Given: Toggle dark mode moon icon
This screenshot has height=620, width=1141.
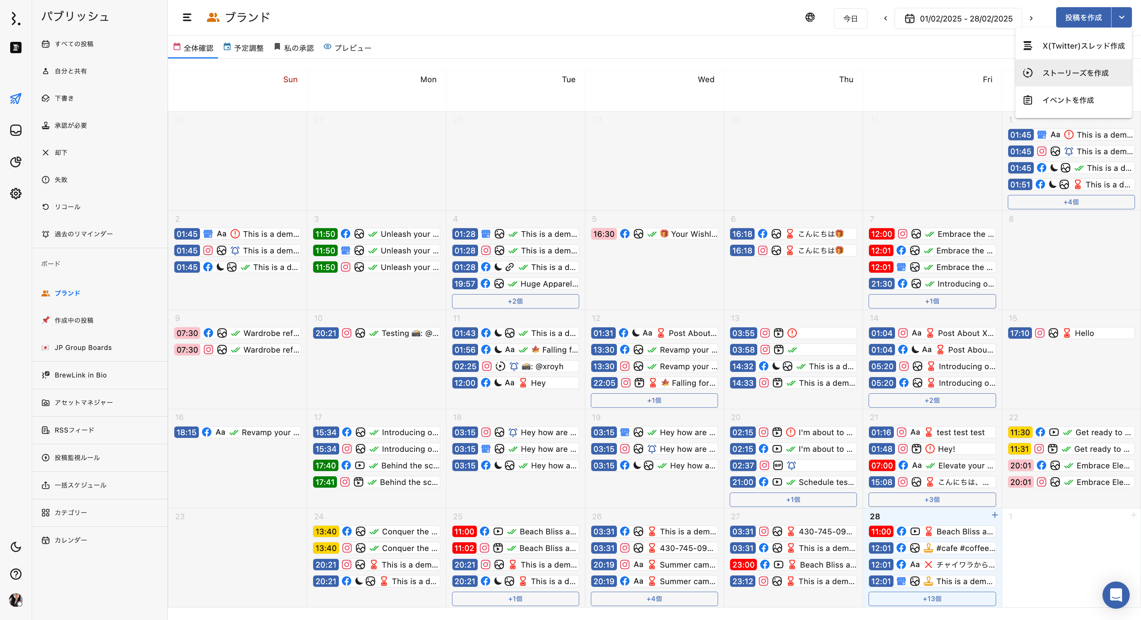Looking at the screenshot, I should click(x=16, y=546).
